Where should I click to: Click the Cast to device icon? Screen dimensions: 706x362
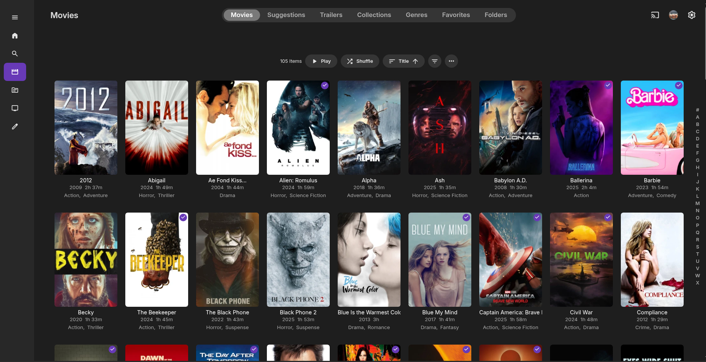(655, 15)
